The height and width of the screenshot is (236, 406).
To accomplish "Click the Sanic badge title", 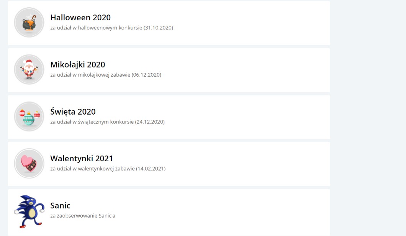I will point(61,206).
